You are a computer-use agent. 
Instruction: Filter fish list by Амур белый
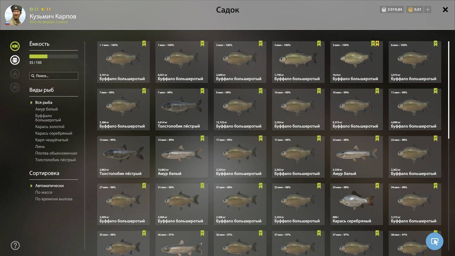47,109
